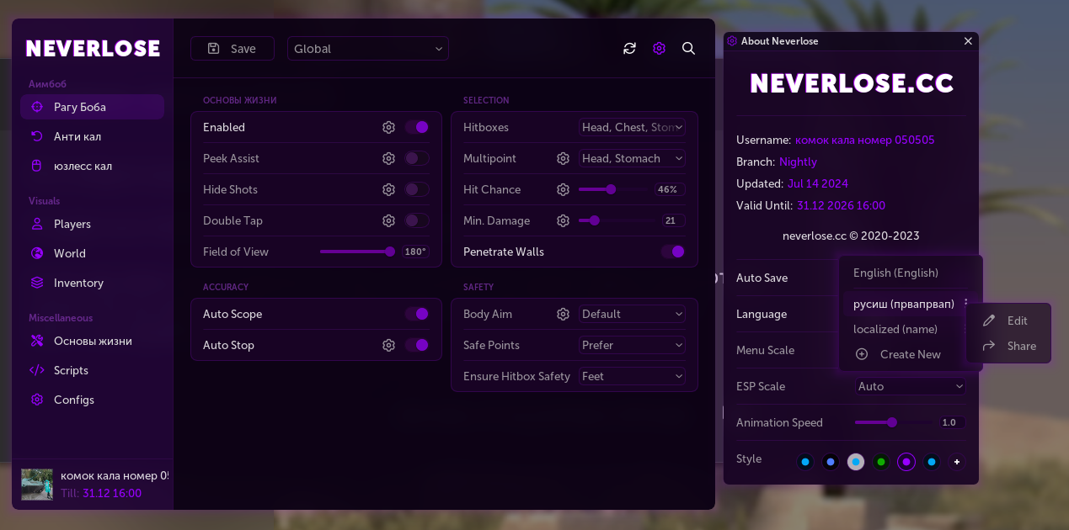
Task: Expand the Global config dropdown
Action: [368, 49]
